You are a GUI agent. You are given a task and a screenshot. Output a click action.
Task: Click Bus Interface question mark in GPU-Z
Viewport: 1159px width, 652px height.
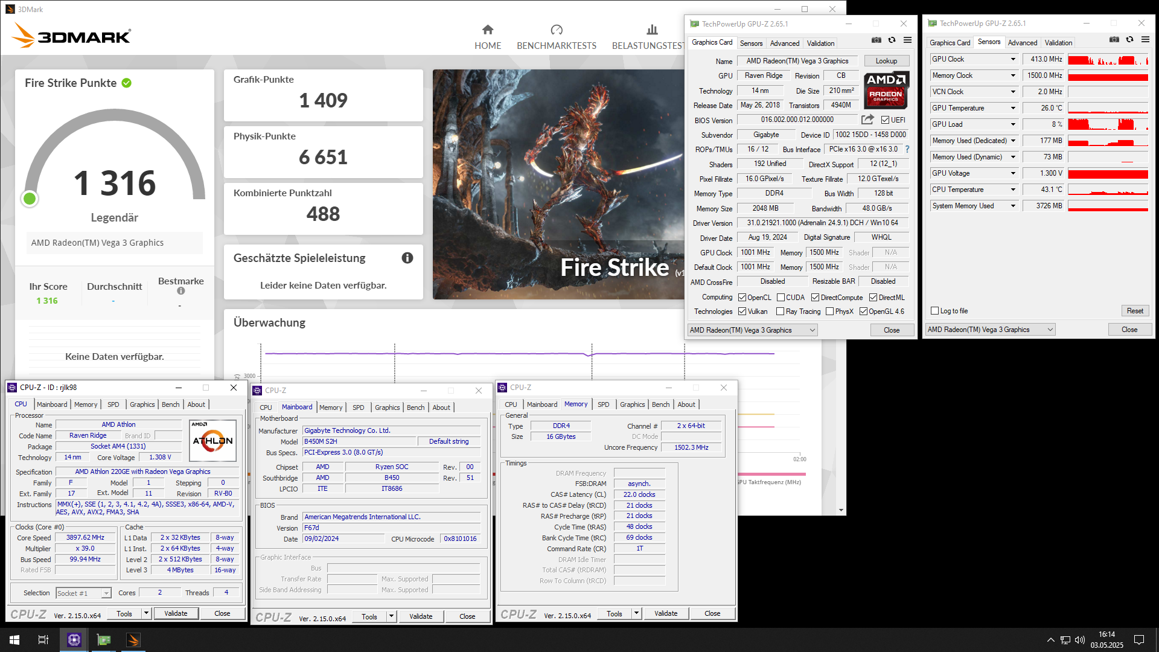(x=907, y=149)
